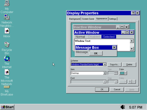Image resolution: width=147 pixels, height=110 pixels.
Task: Click preview scrollbar up arrow
Action: click(x=132, y=41)
